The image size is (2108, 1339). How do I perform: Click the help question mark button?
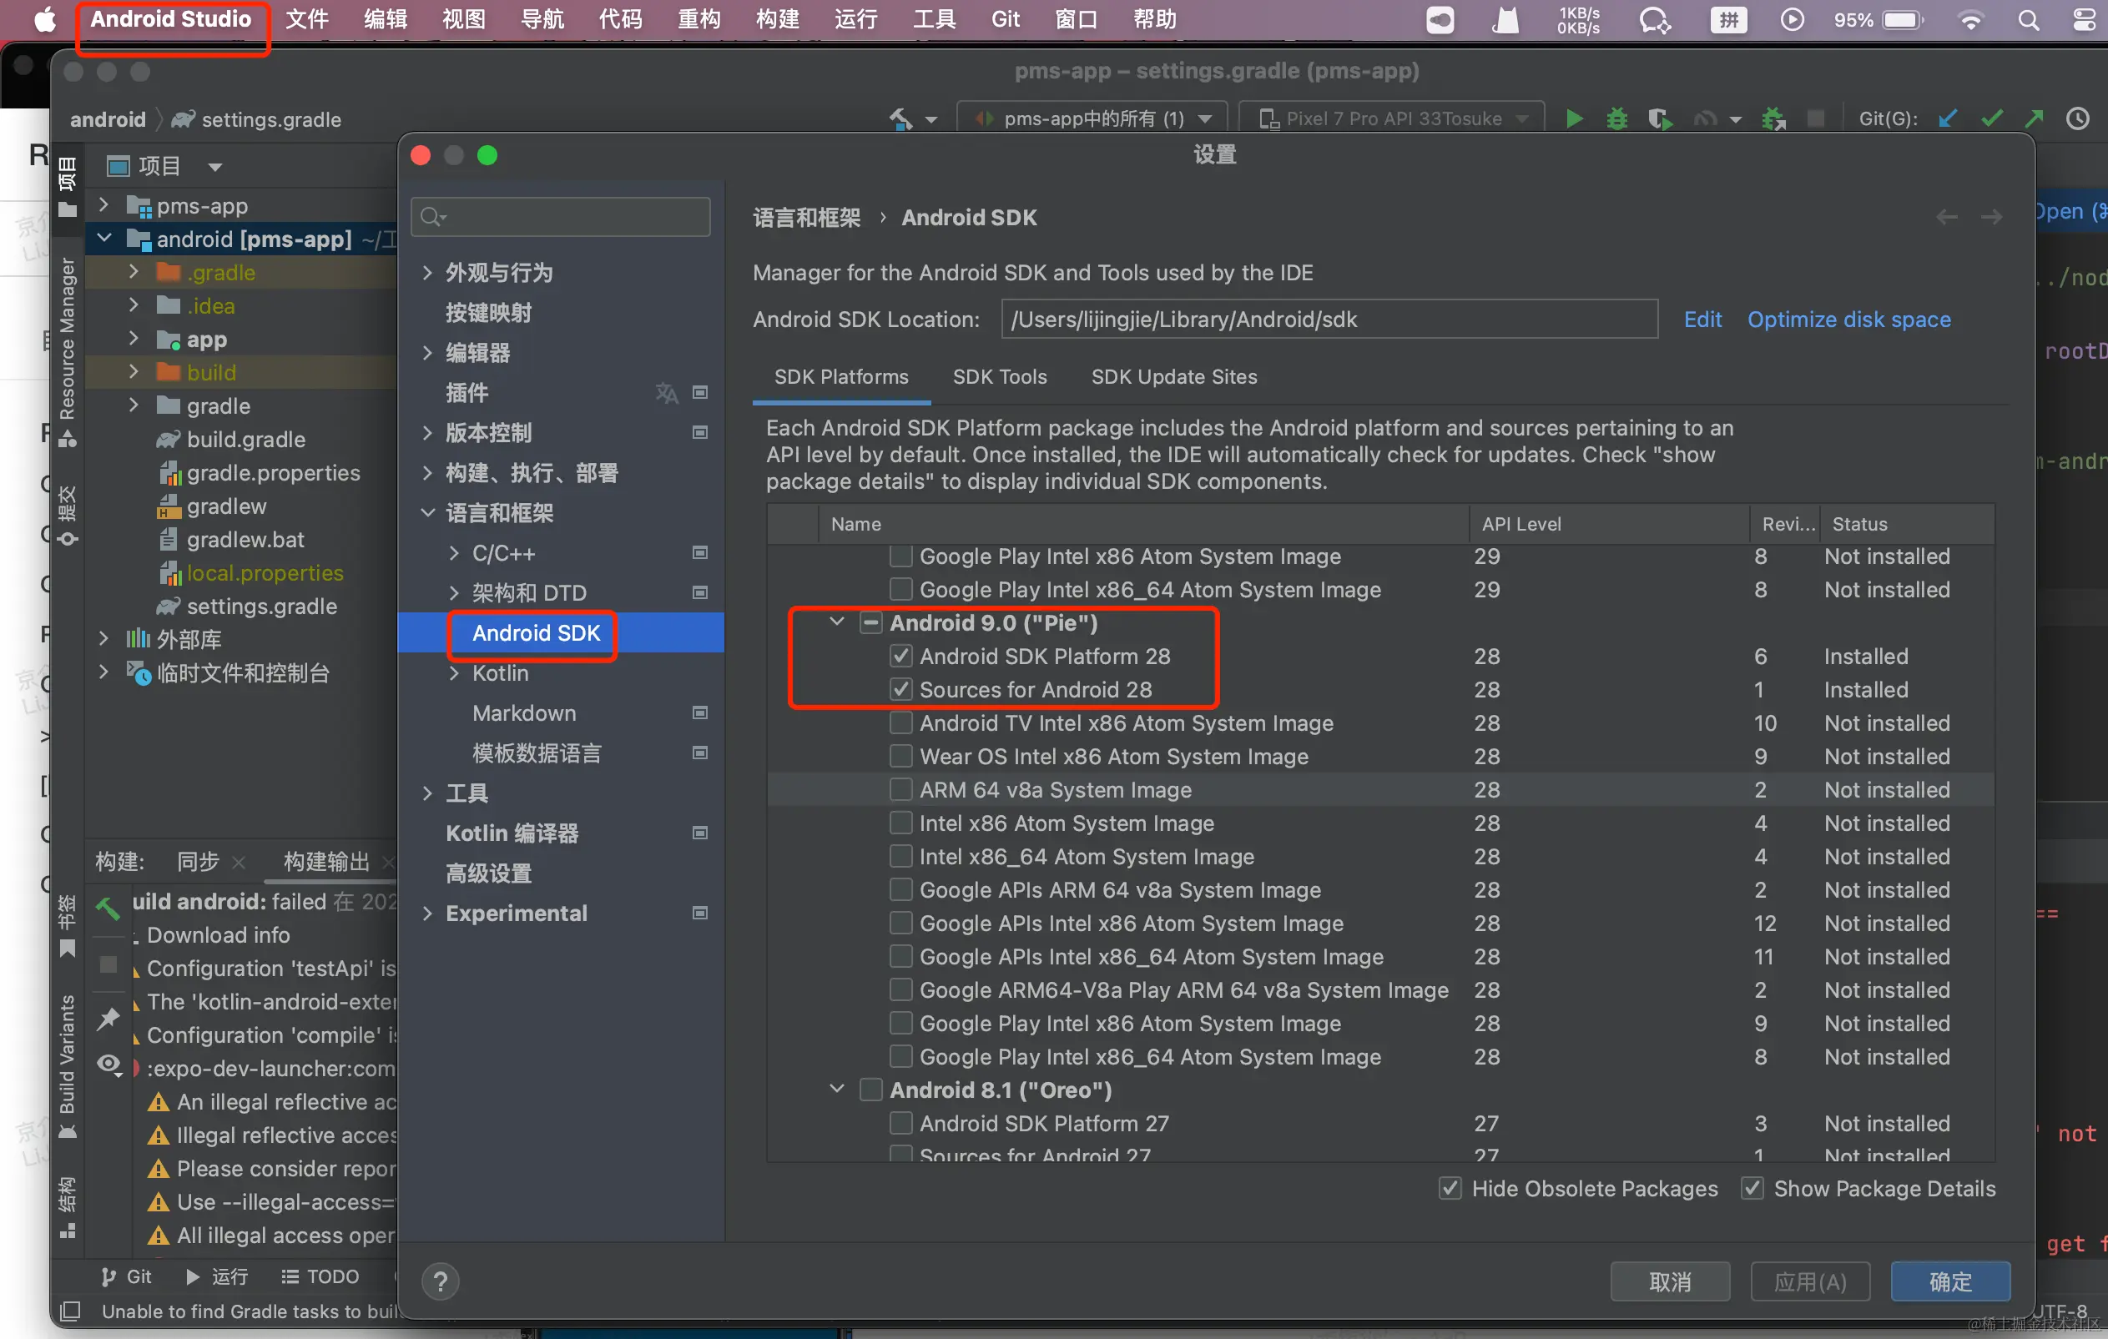coord(441,1281)
